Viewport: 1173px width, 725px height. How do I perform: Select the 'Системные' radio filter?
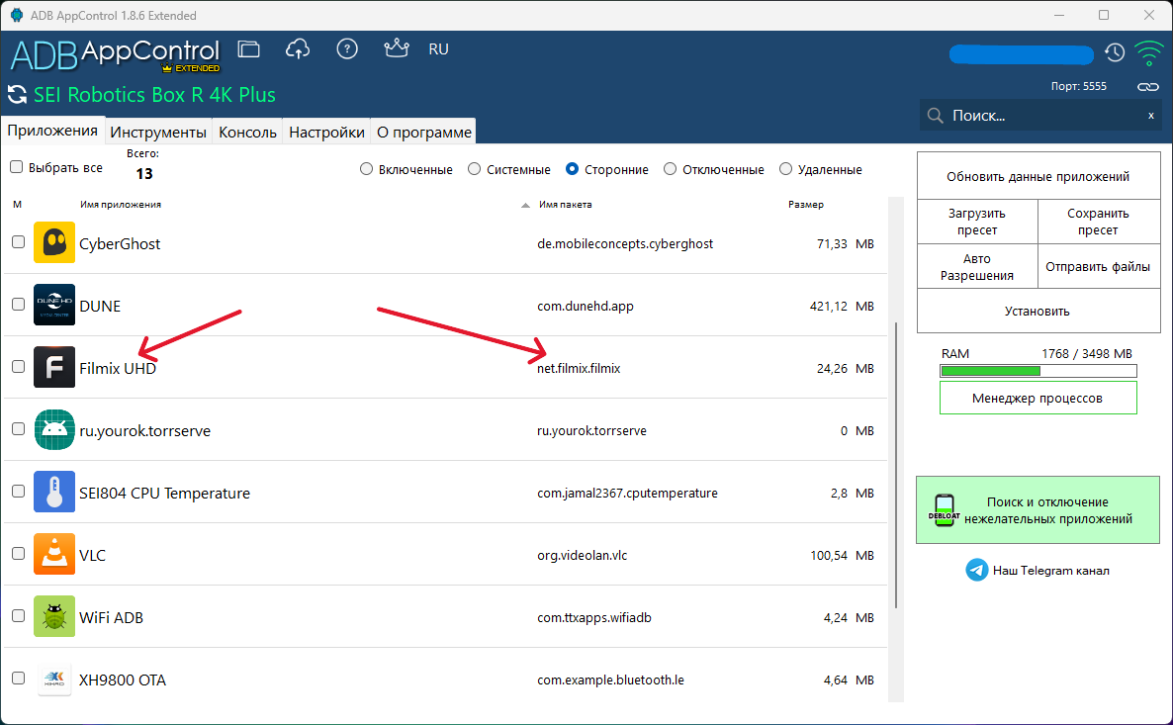tap(475, 169)
